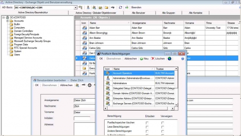Check Erlauben for Postfachspeicher löschen
241x136 pixels.
147,123
